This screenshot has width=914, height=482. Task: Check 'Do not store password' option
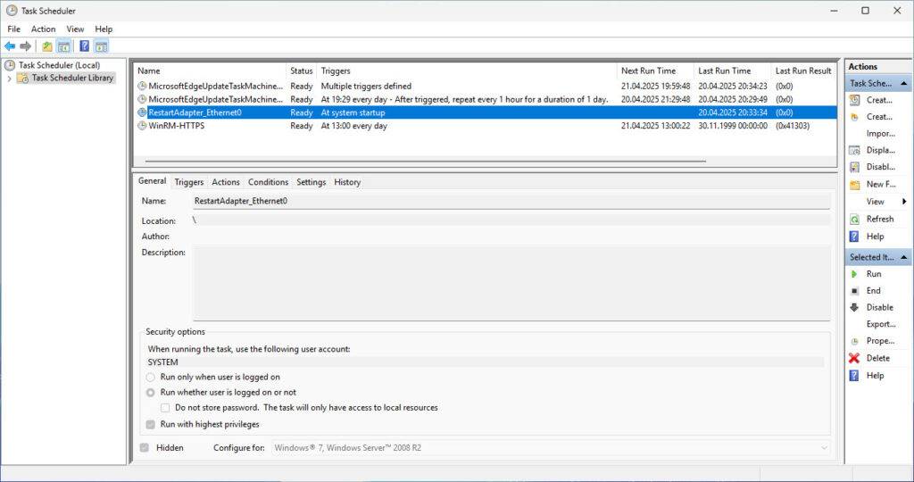pos(165,408)
